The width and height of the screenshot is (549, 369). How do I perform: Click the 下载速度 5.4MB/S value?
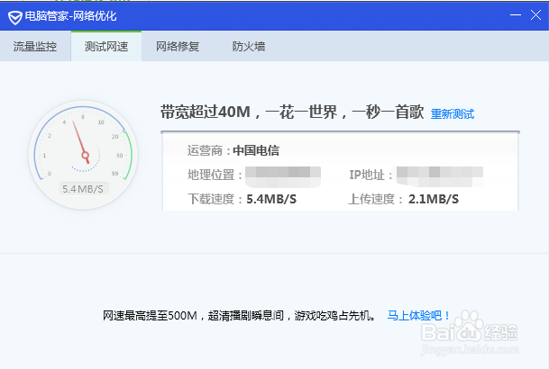point(271,199)
